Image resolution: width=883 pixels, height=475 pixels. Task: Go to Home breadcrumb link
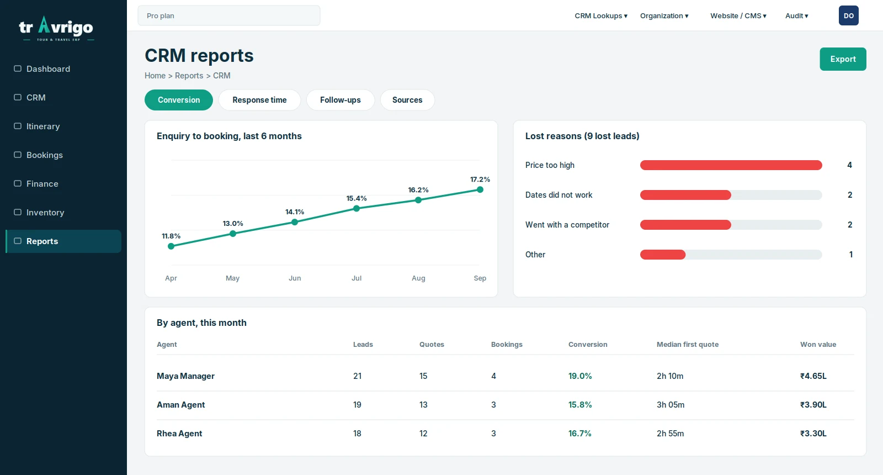point(155,76)
